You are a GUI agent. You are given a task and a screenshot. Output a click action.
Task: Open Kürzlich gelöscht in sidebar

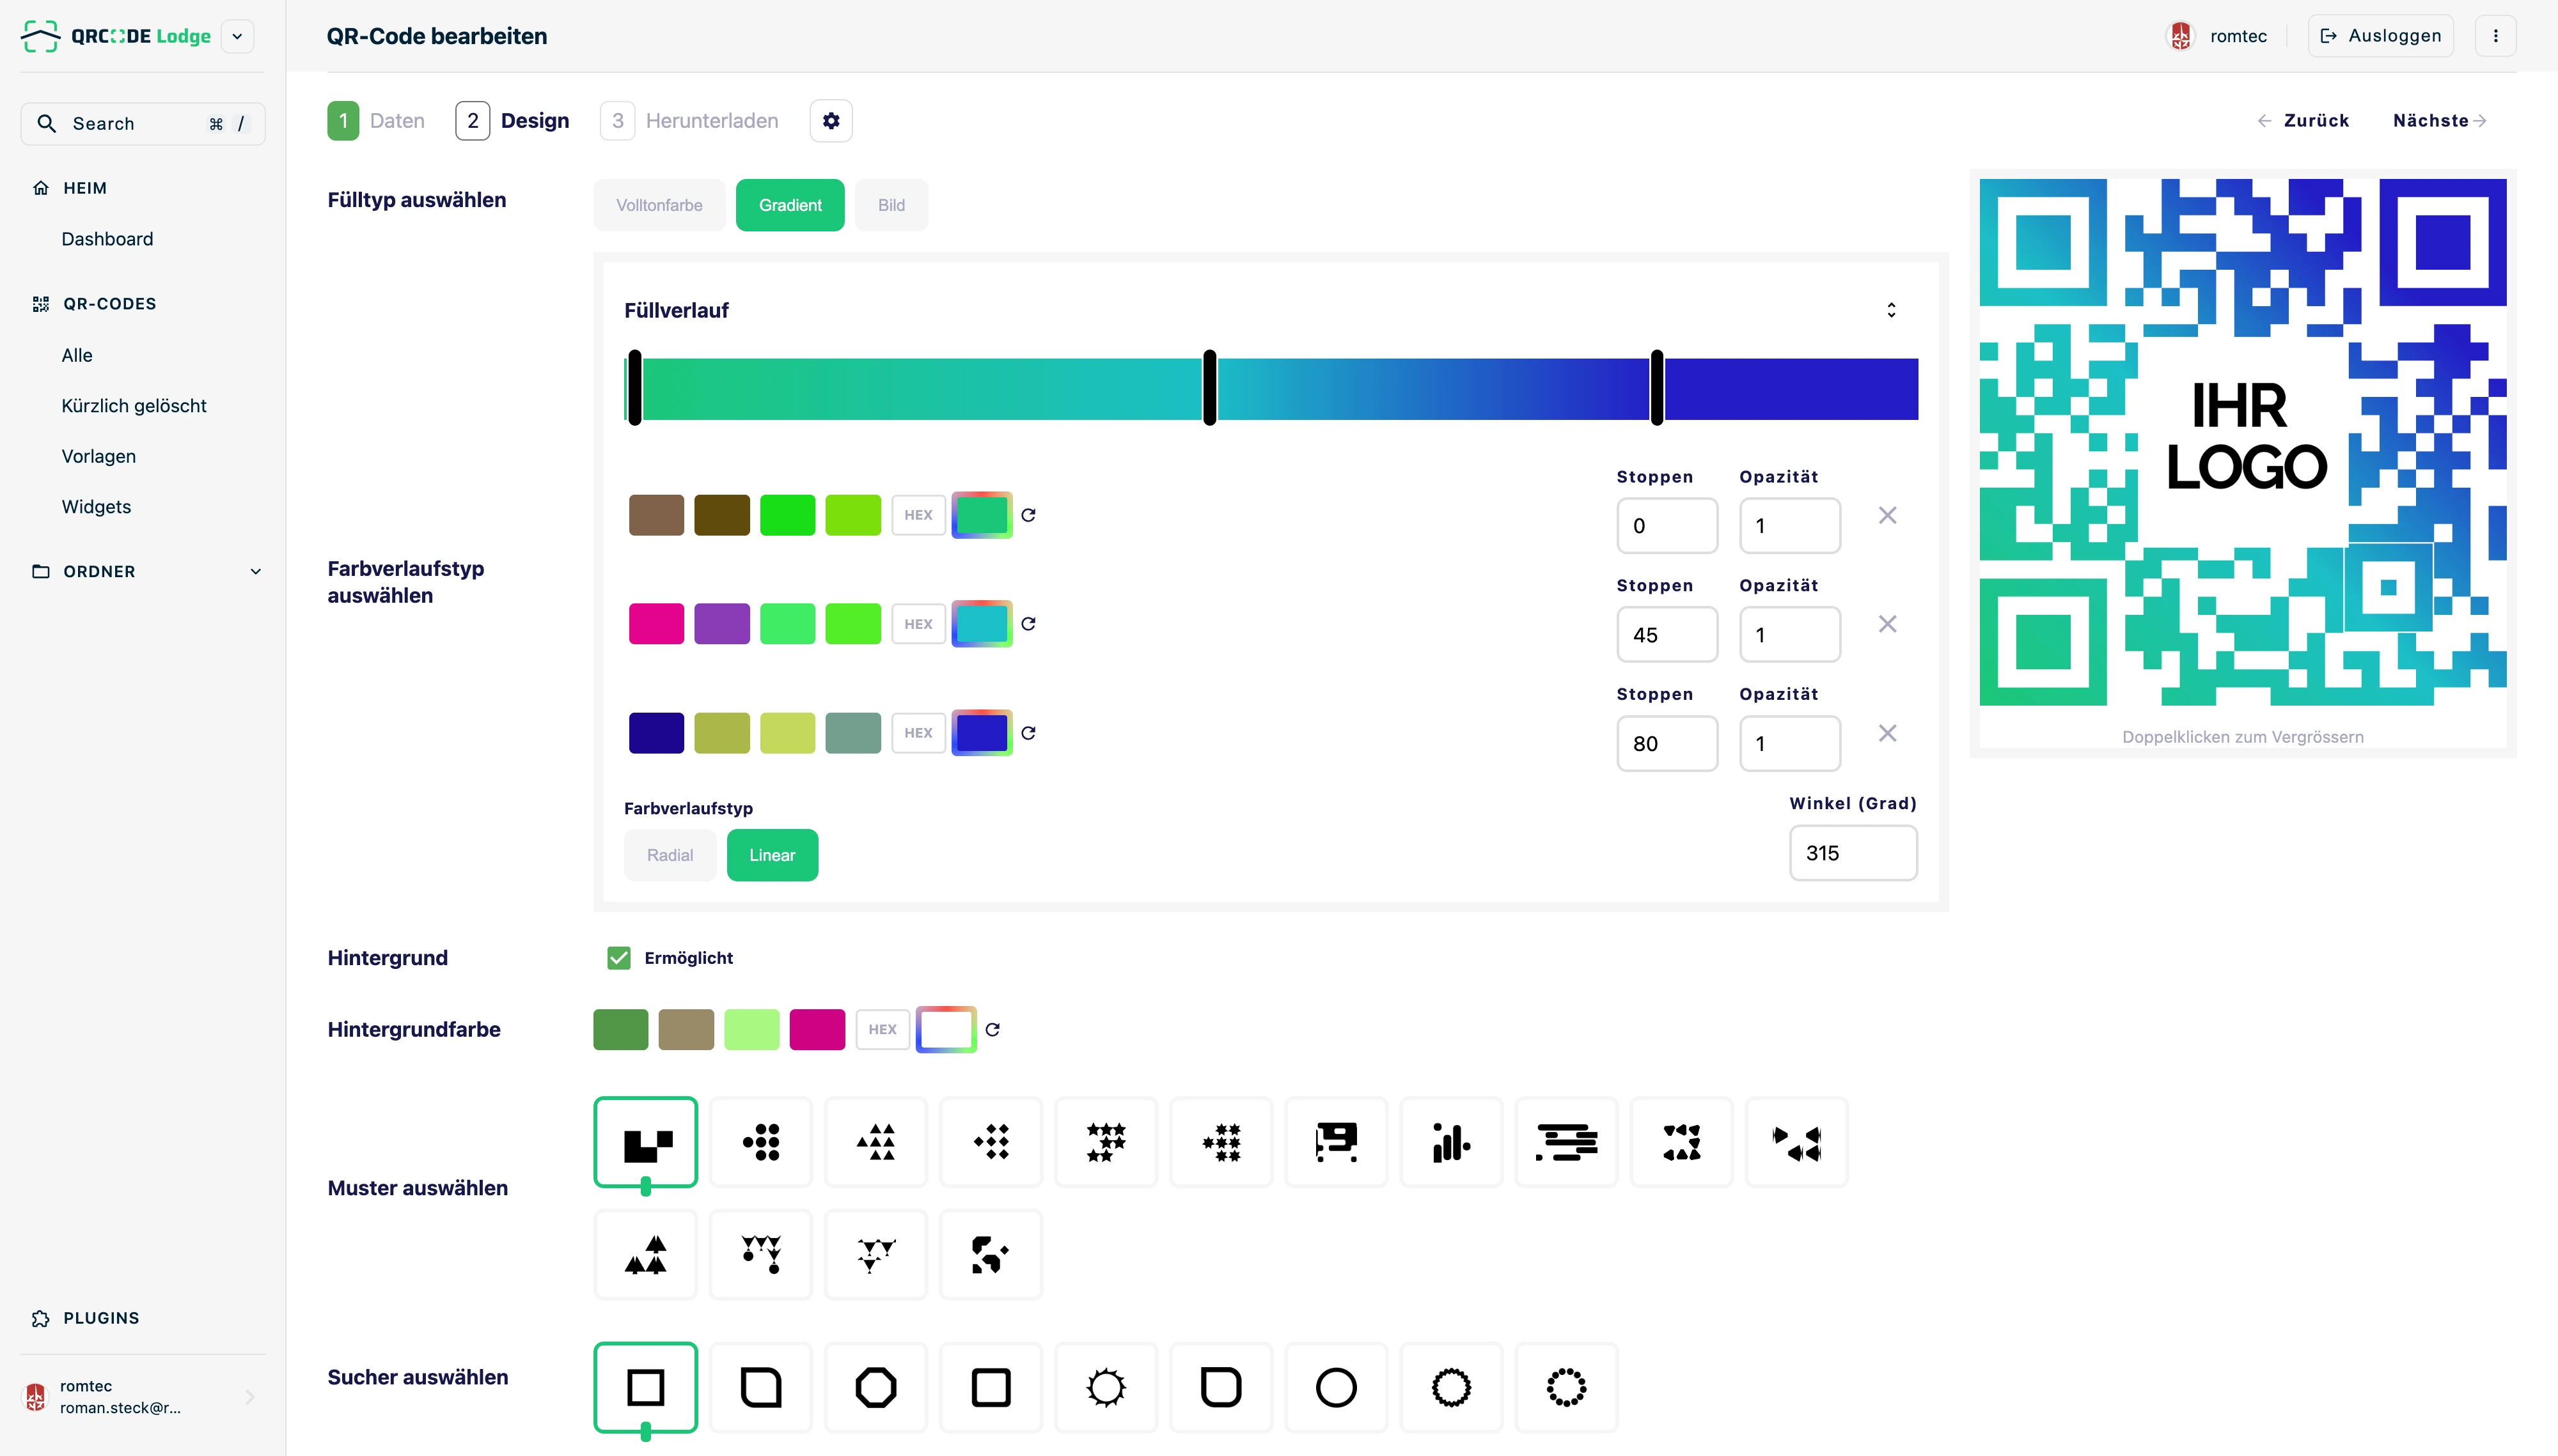tap(134, 406)
